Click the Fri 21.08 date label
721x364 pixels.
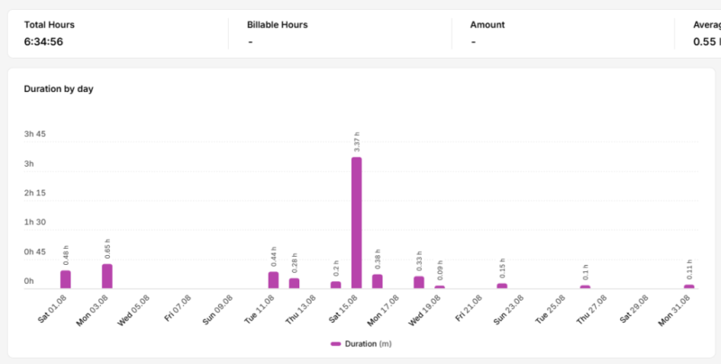click(x=469, y=308)
